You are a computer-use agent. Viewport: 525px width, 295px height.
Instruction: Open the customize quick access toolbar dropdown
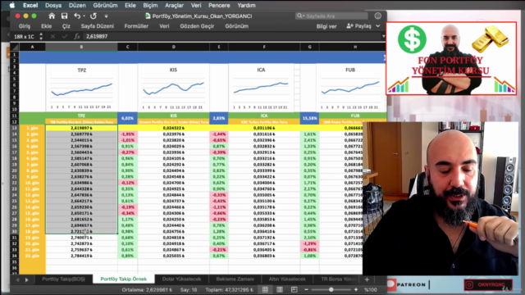click(106, 16)
